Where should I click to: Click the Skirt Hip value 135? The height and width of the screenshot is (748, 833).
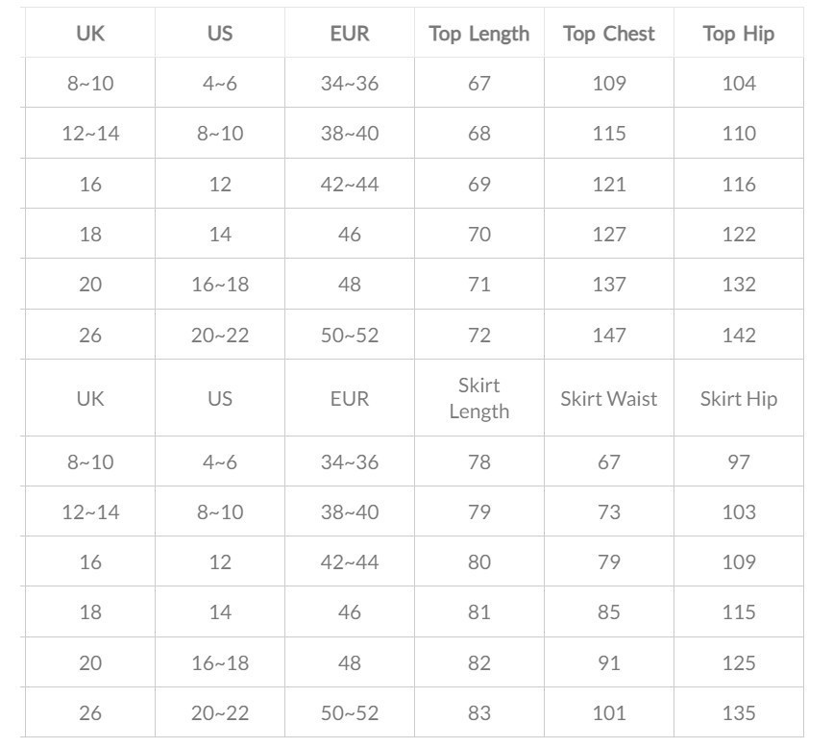738,713
